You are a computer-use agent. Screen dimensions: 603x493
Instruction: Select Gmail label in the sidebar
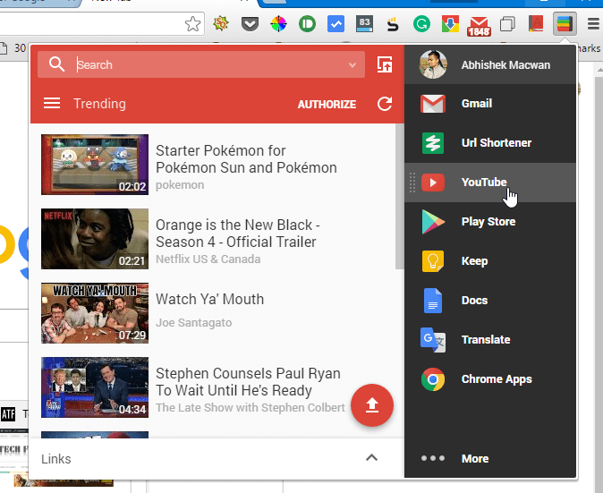pos(477,104)
